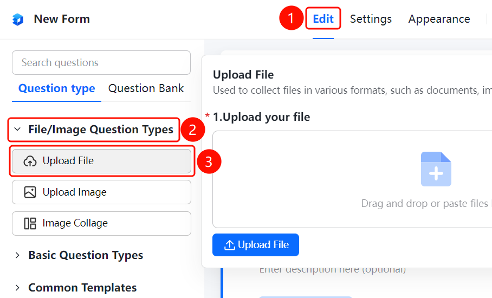This screenshot has width=492, height=298.
Task: Click the cloud upload icon on Upload File
Action: [x=30, y=161]
